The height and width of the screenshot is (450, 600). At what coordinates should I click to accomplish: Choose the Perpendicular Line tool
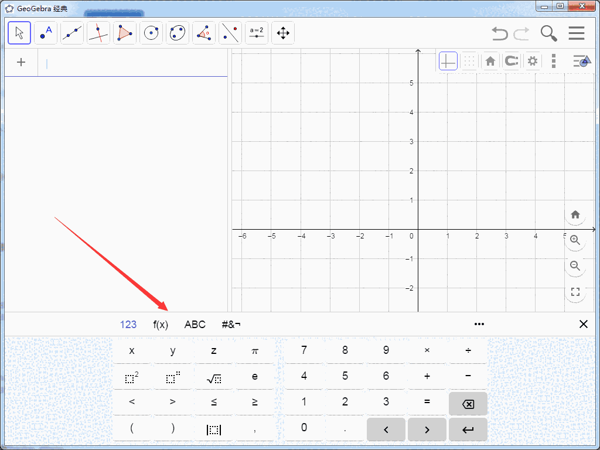[x=98, y=33]
